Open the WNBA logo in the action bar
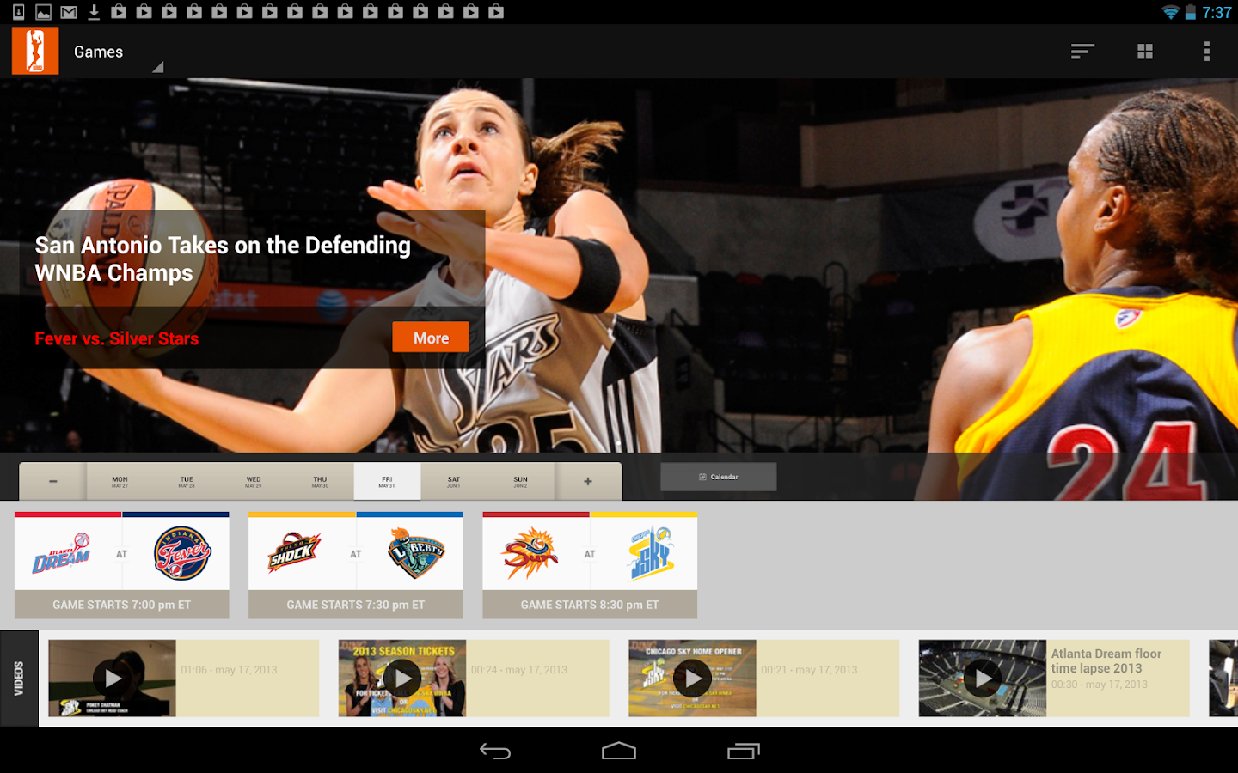The image size is (1238, 773). coord(34,51)
